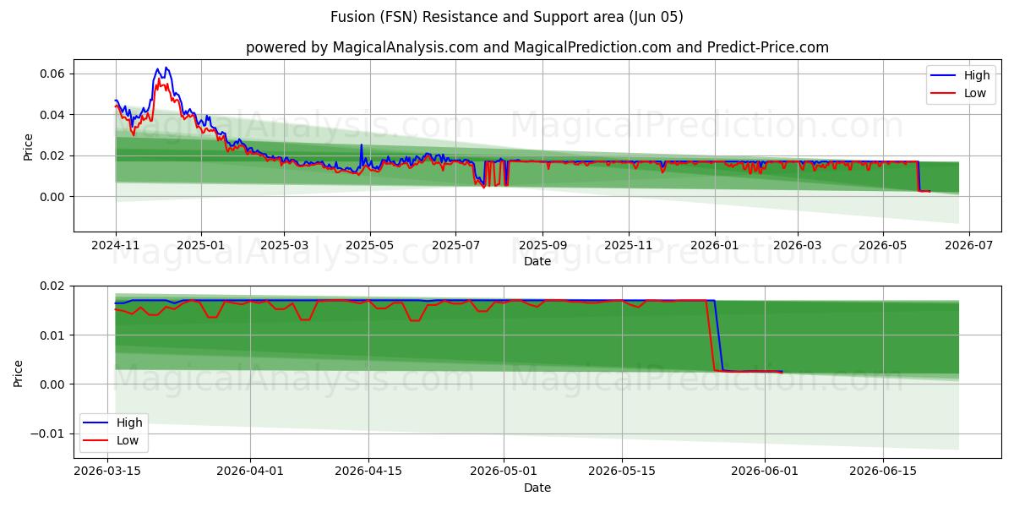The height and width of the screenshot is (507, 1014).
Task: Click the '0.00' y-axis tick on the top chart
Action: coord(55,197)
